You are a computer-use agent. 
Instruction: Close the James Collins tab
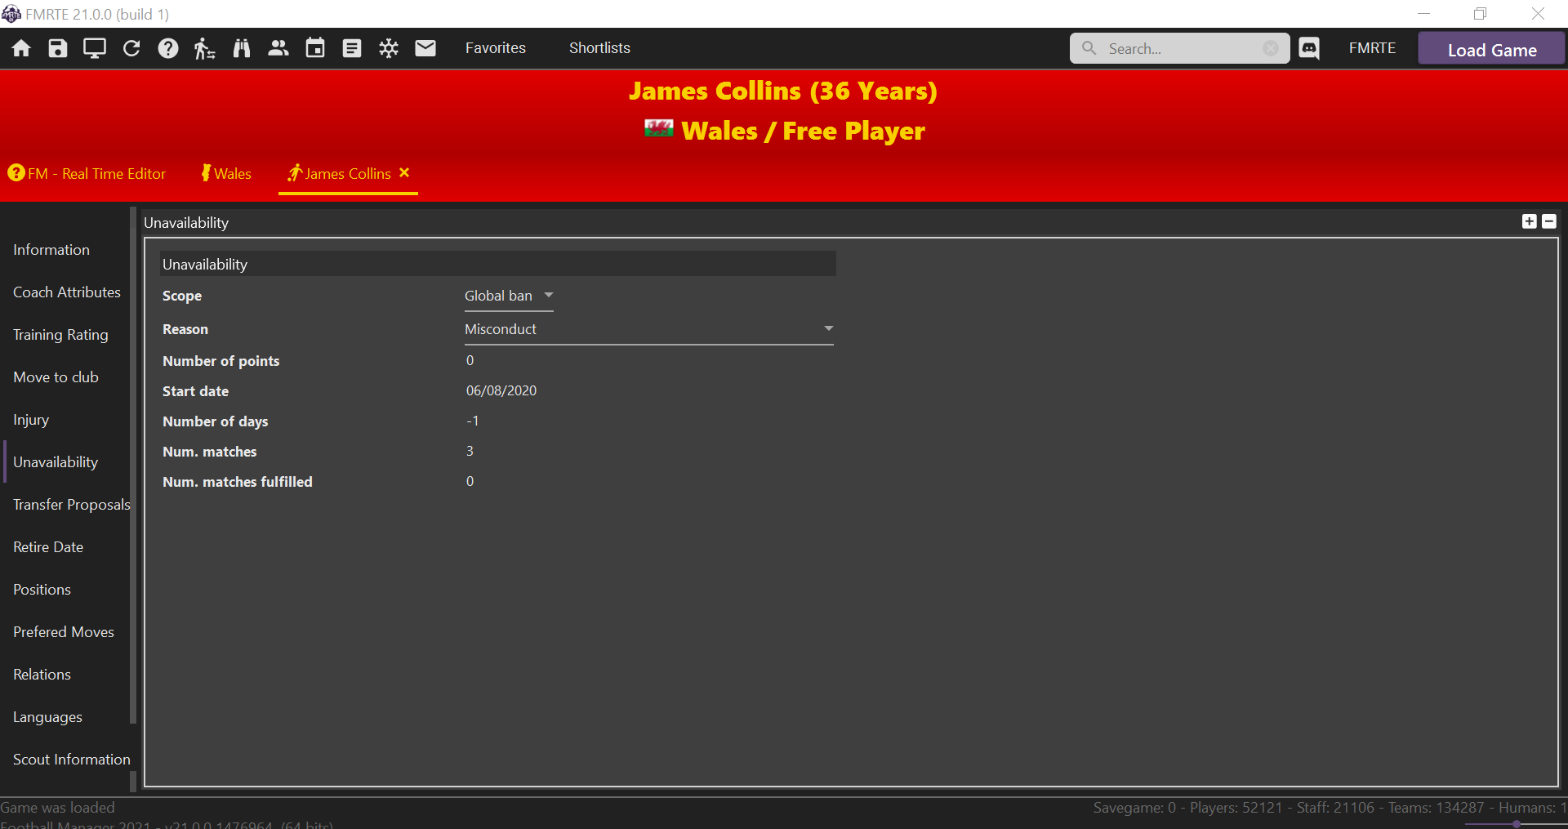click(x=404, y=172)
